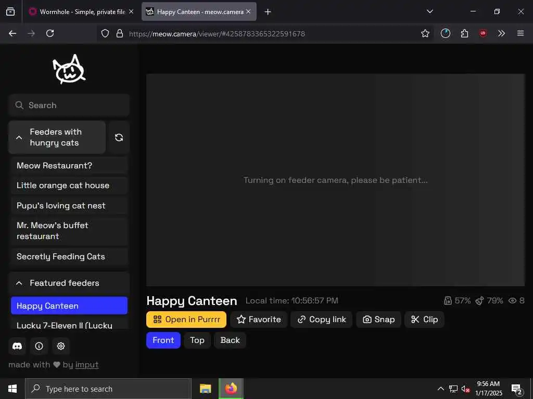Show hidden system tray icons
This screenshot has height=399, width=533.
click(x=440, y=389)
